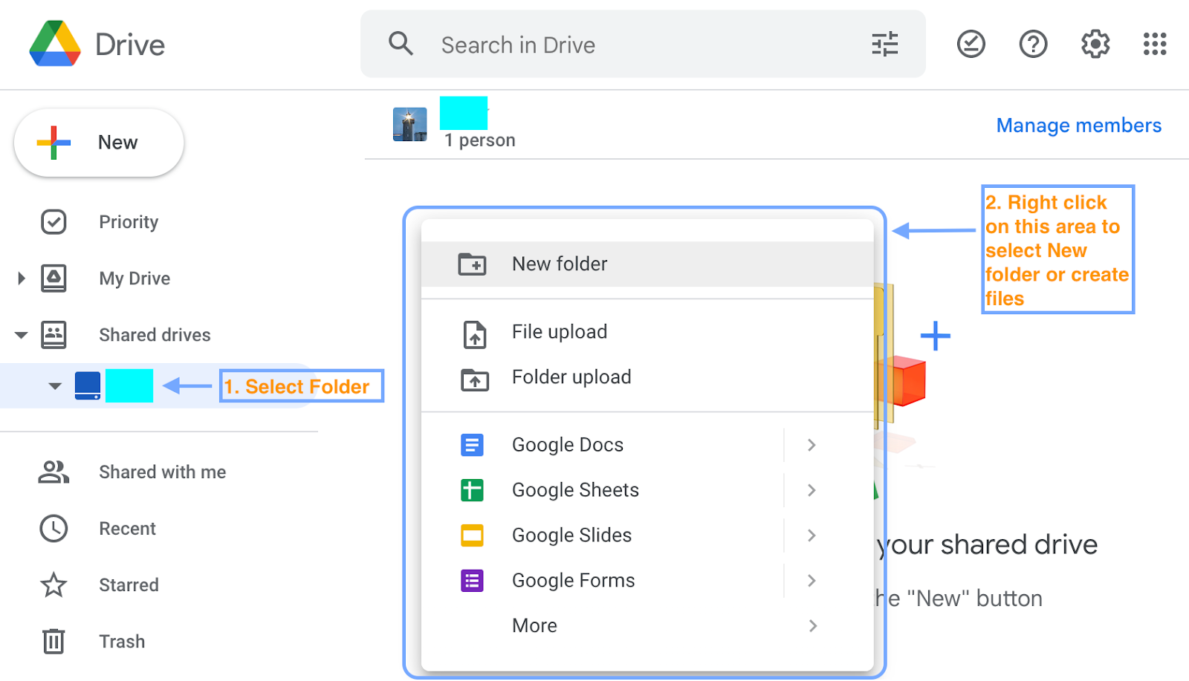Click the Starred star icon
This screenshot has width=1189, height=681.
[x=54, y=584]
